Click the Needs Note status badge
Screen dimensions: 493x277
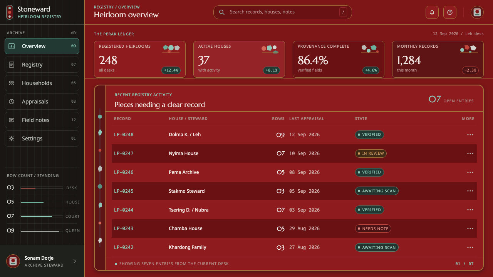(373, 229)
